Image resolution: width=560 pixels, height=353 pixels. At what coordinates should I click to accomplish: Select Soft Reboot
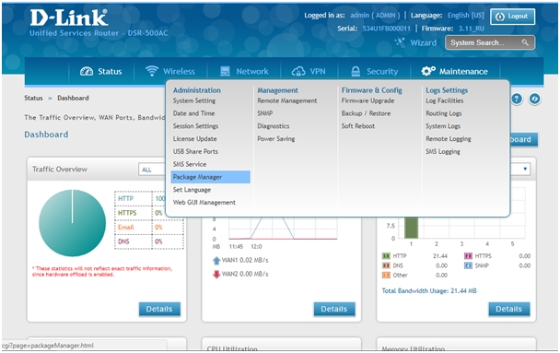click(358, 126)
